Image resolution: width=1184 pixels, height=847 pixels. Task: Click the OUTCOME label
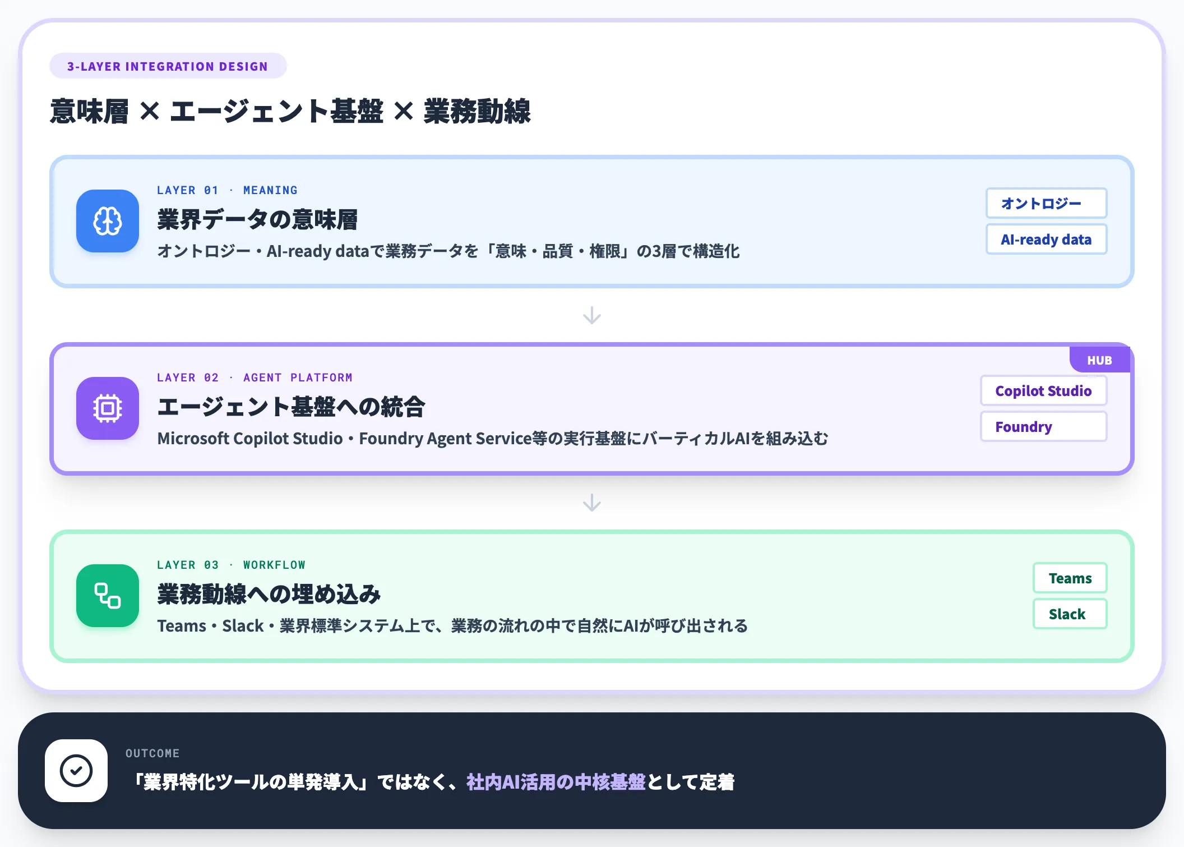152,753
